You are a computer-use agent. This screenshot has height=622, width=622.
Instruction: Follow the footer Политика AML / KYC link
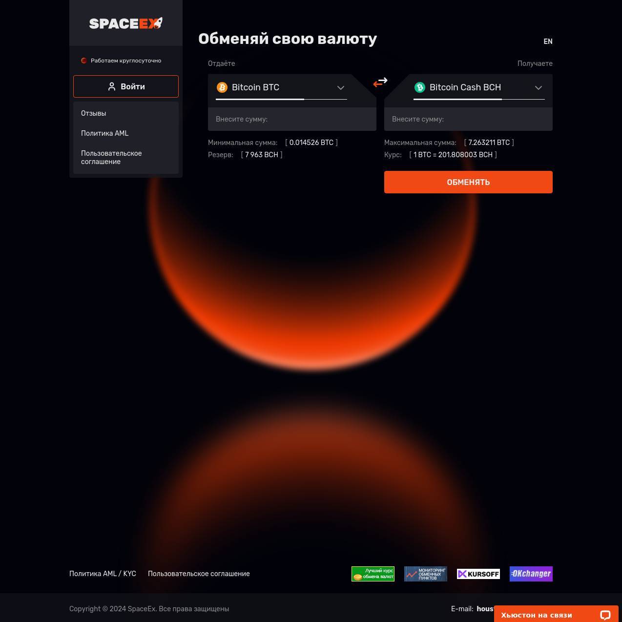[103, 574]
